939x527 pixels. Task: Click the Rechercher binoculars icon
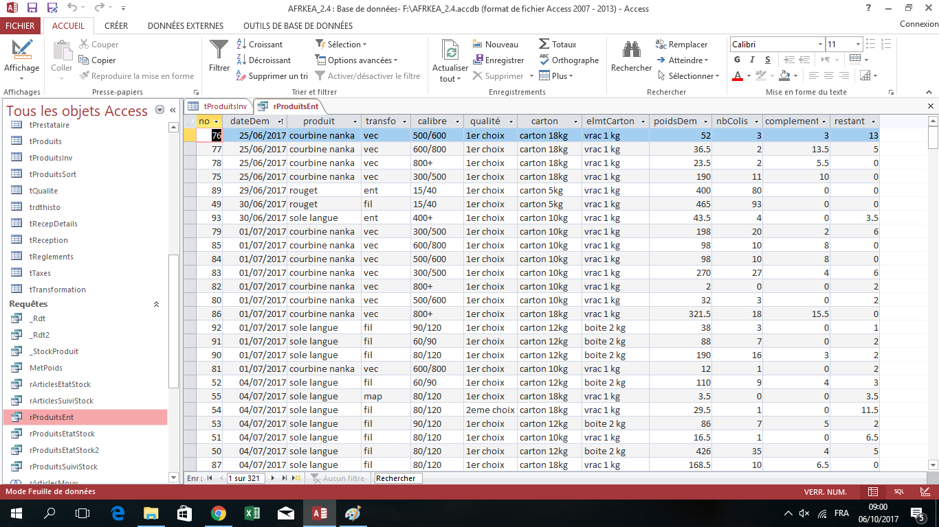pos(631,56)
